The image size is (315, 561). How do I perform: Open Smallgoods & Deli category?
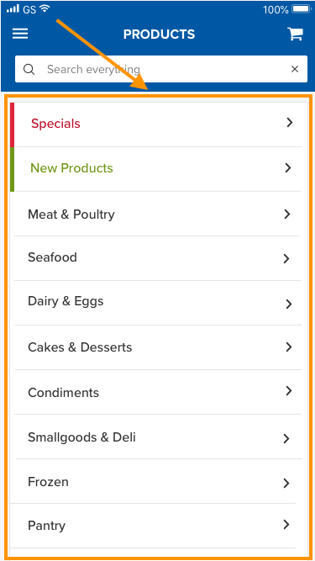coord(159,437)
